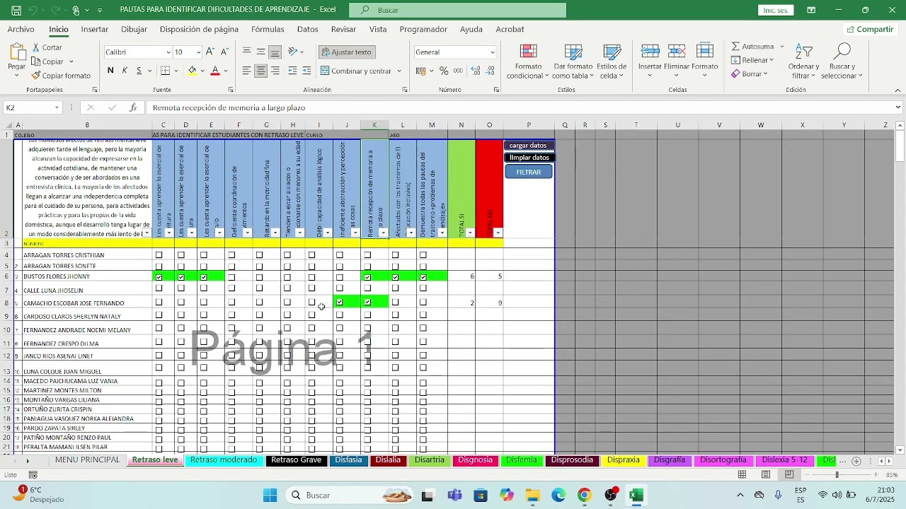Screen dimensions: 906x509
Task: Go to the MENU PRINCIPAL sheet tab
Action: click(x=88, y=460)
